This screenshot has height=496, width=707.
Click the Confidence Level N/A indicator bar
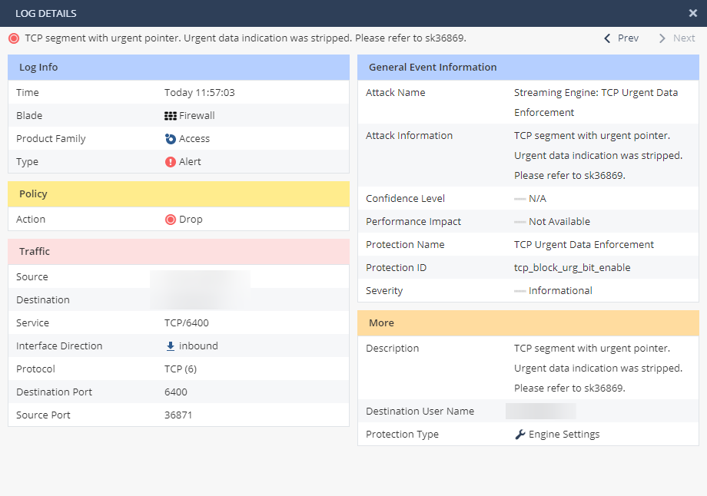(x=520, y=199)
